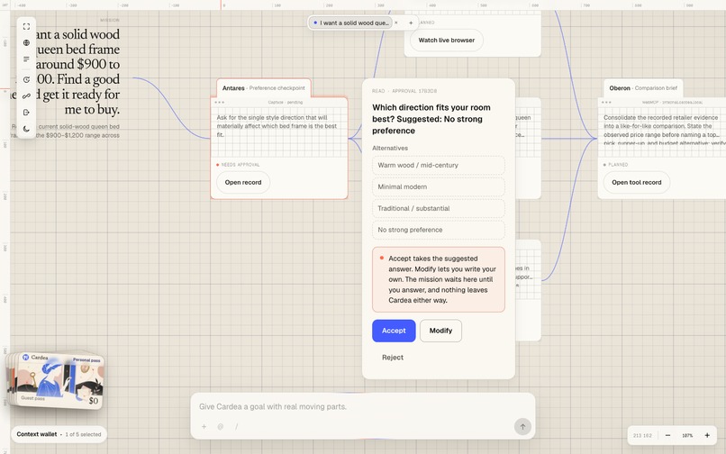Click Open tool record on Oberon card
This screenshot has height=454, width=726.
(637, 183)
